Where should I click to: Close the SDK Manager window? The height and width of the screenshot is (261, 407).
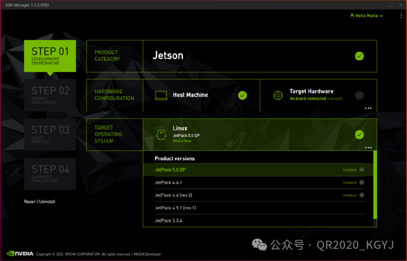tap(401, 5)
